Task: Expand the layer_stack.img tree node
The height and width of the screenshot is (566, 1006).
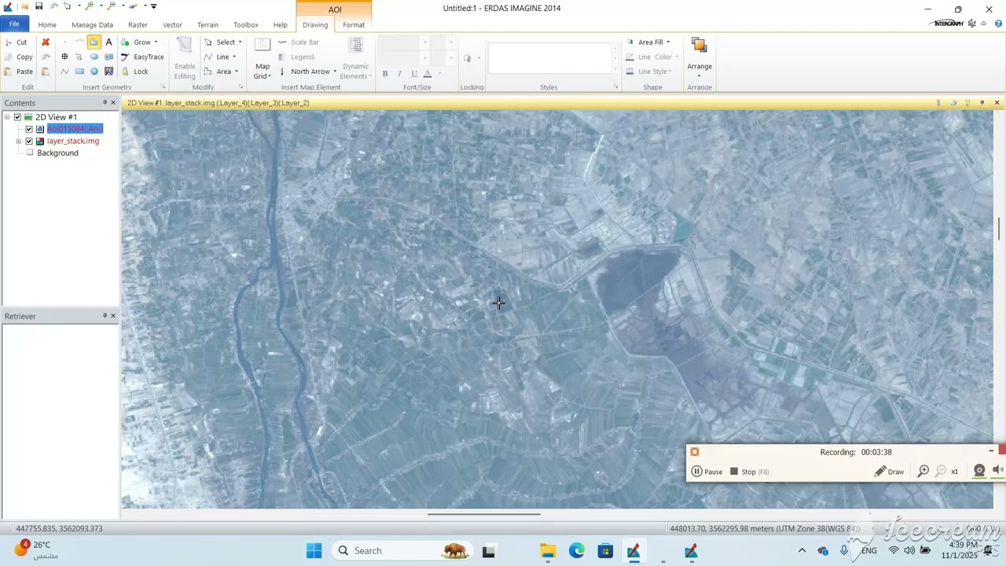Action: (18, 141)
